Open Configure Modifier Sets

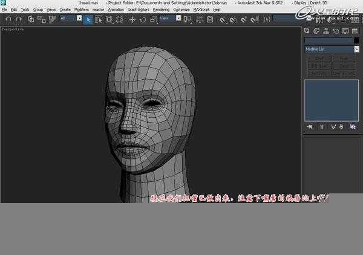coord(353,127)
